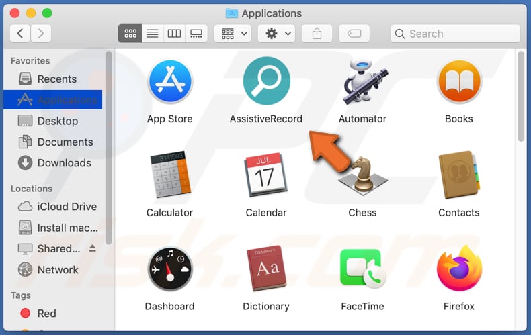
Task: Click the AssistiveRecord label text
Action: [x=266, y=119]
